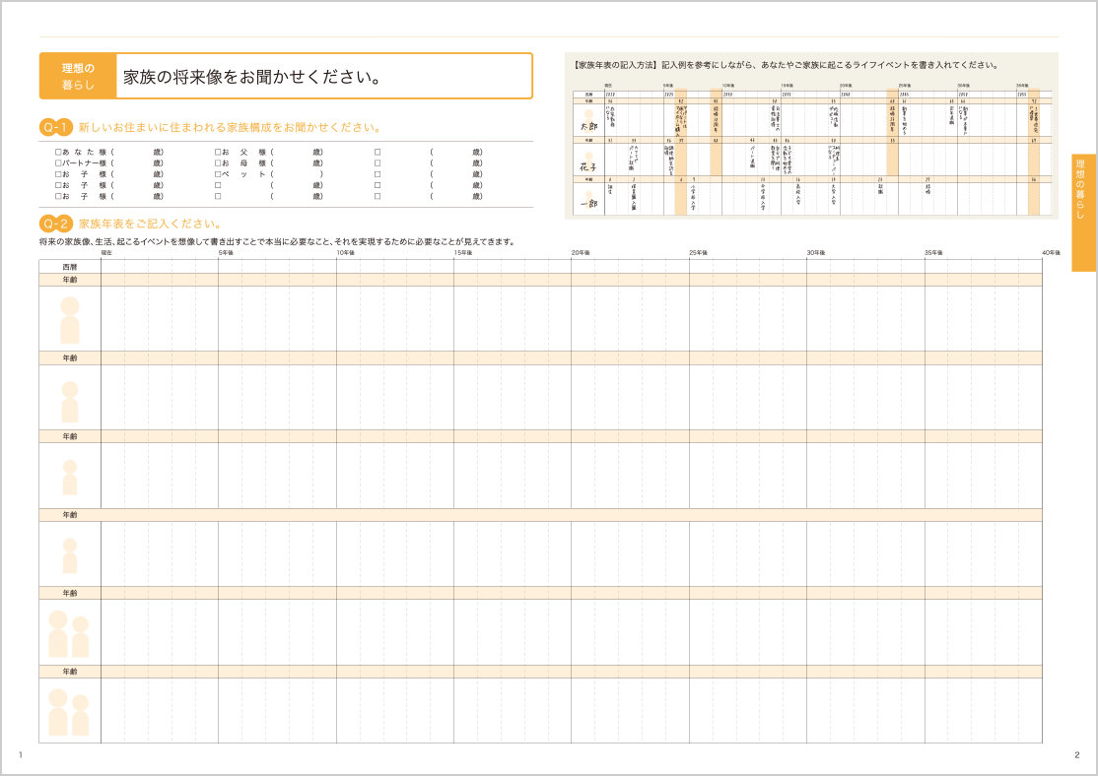Click the orange Q-1 badge
This screenshot has width=1098, height=776.
point(55,127)
